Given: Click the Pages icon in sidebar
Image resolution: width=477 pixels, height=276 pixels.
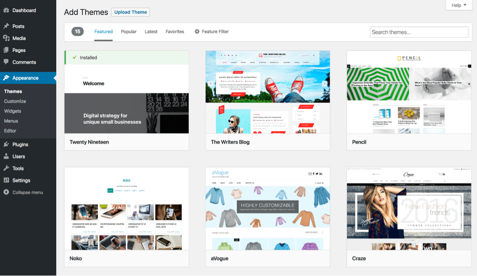Looking at the screenshot, I should click(x=6, y=50).
